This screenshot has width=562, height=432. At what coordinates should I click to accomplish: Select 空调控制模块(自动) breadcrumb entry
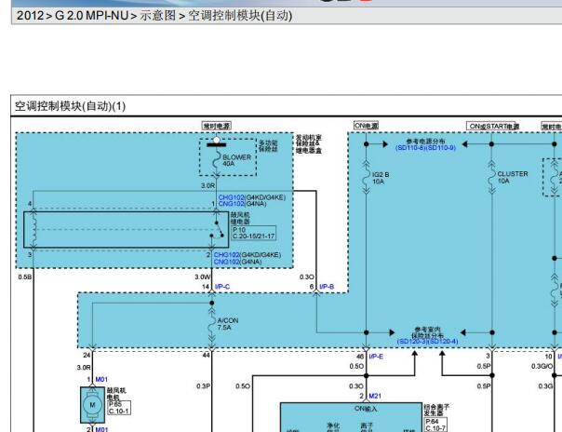click(240, 16)
